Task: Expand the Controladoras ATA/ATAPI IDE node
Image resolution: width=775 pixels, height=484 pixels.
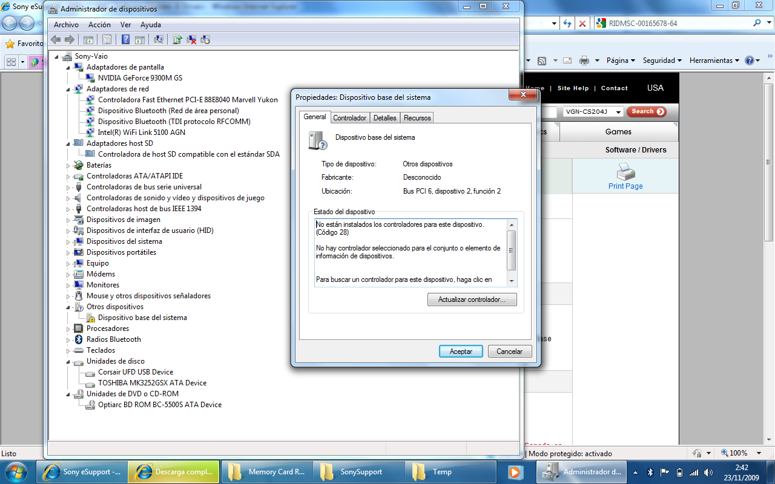Action: click(x=68, y=176)
